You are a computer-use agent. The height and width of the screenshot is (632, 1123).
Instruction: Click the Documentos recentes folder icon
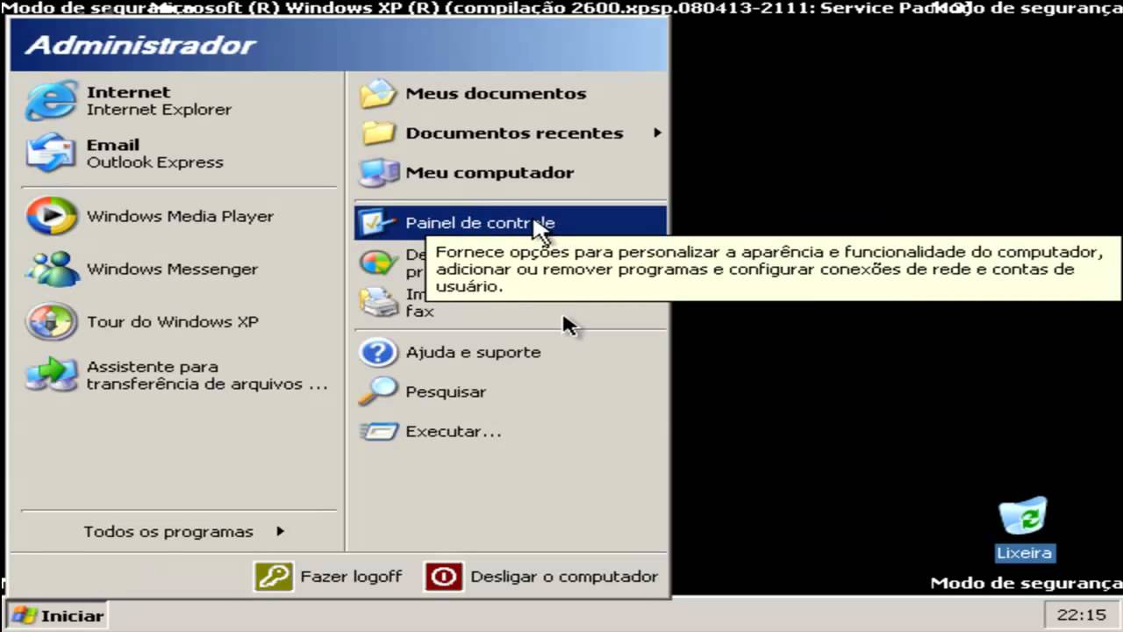tap(379, 133)
